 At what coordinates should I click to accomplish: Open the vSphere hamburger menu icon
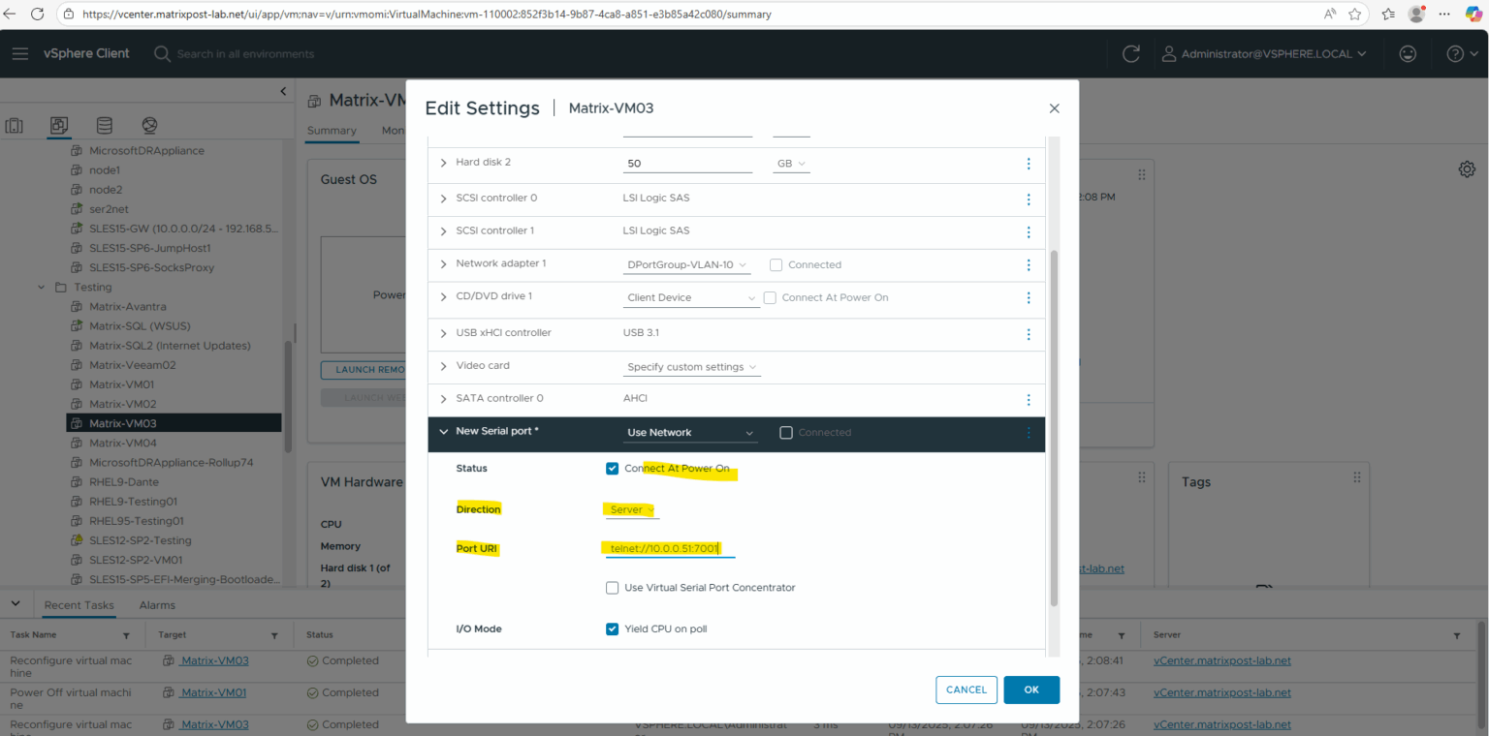tap(20, 54)
